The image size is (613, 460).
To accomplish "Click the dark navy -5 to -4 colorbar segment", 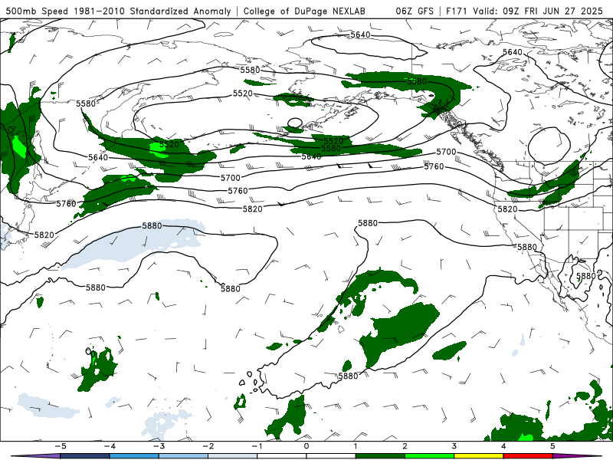I will [x=85, y=456].
